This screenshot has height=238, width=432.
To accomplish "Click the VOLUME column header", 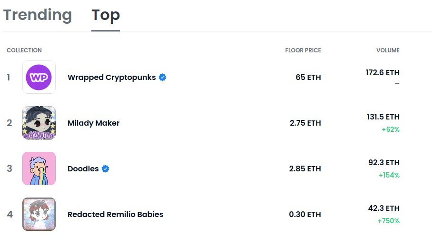I will click(388, 50).
